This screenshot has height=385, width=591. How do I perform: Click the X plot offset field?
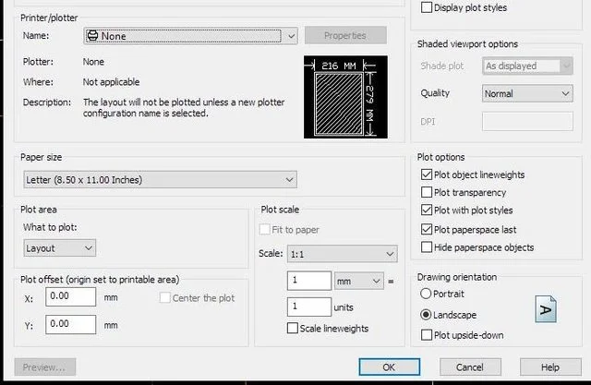(71, 297)
